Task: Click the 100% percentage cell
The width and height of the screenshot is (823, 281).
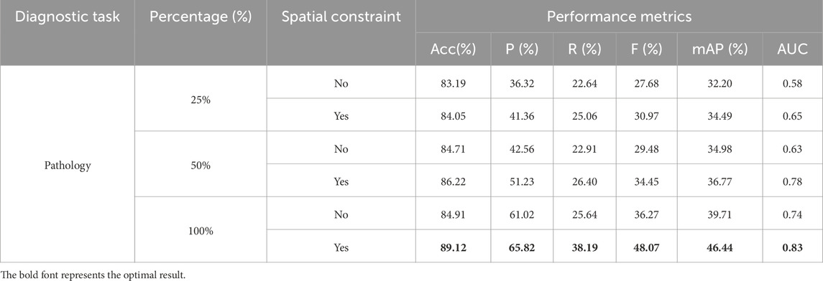Action: [x=201, y=231]
